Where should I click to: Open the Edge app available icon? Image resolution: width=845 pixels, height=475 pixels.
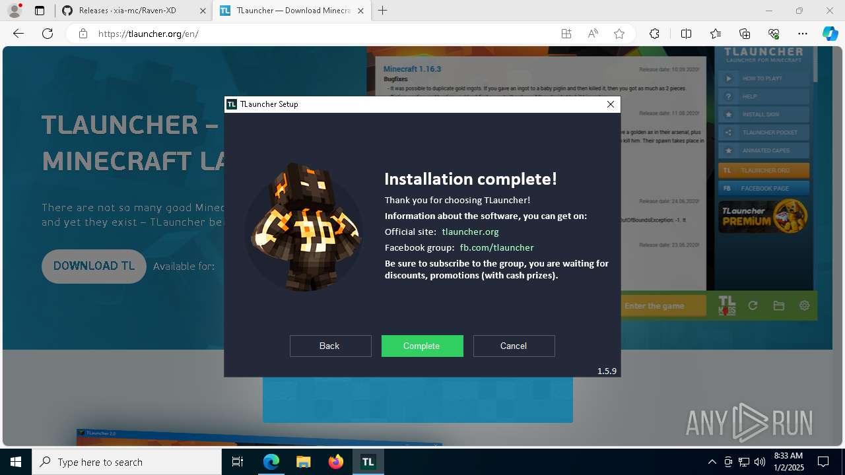(566, 34)
